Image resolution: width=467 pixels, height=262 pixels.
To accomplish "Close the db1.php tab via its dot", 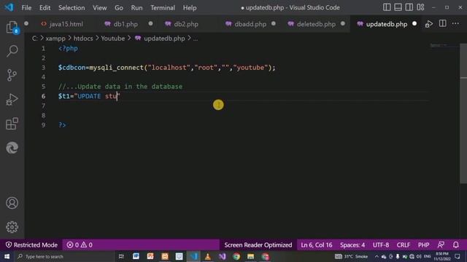I will [151, 24].
